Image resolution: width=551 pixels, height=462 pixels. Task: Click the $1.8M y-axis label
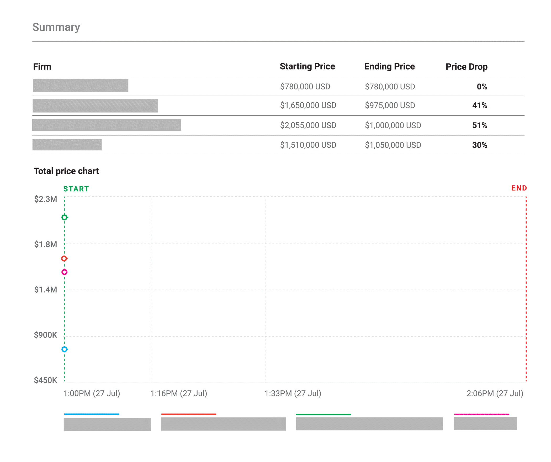pyautogui.click(x=46, y=245)
